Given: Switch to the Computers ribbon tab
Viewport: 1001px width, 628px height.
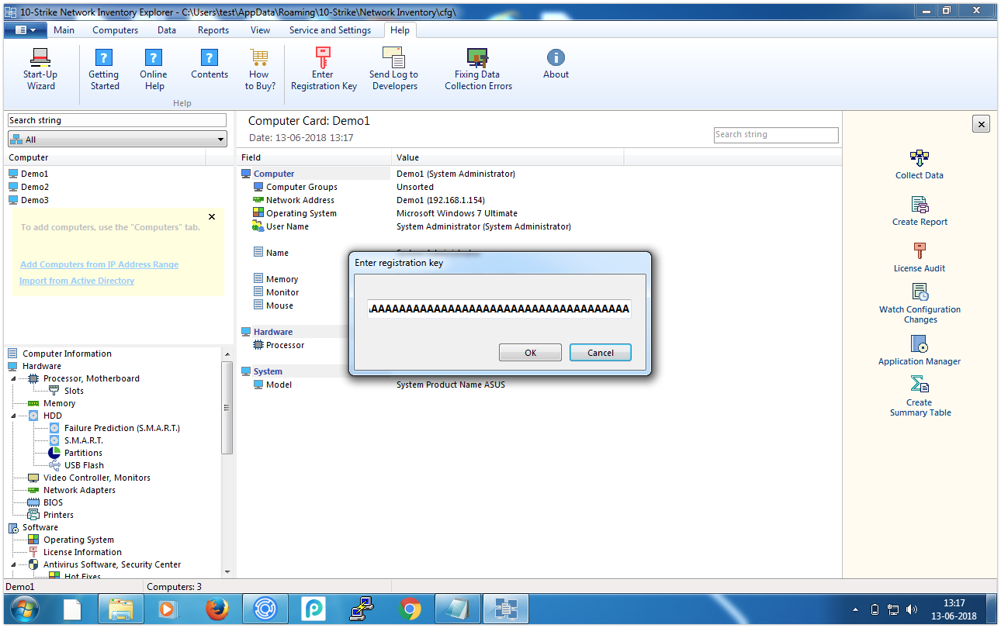Looking at the screenshot, I should [x=115, y=30].
